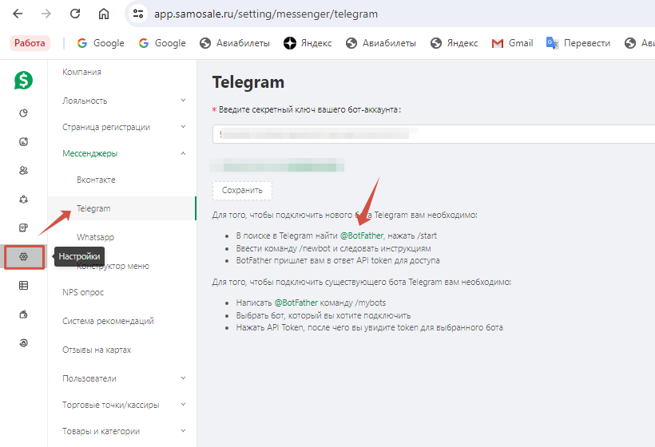Open first Яндекс bookmark with black icon
Screen dimensions: 655x447
tap(308, 43)
